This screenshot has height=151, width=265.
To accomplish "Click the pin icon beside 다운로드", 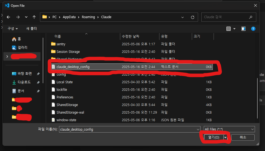I will [38, 82].
